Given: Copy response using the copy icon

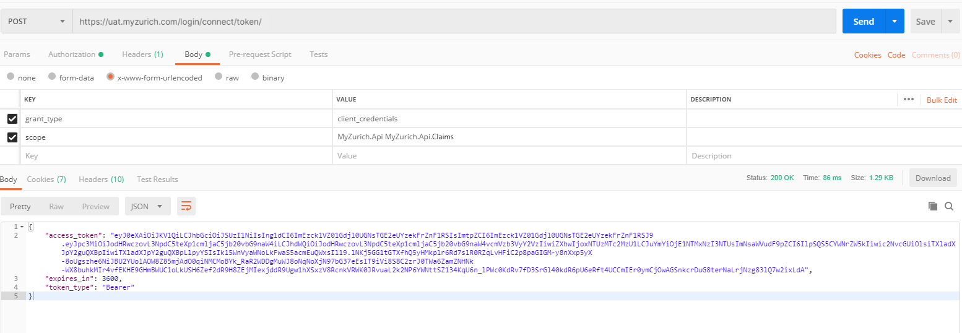Looking at the screenshot, I should click(x=933, y=206).
